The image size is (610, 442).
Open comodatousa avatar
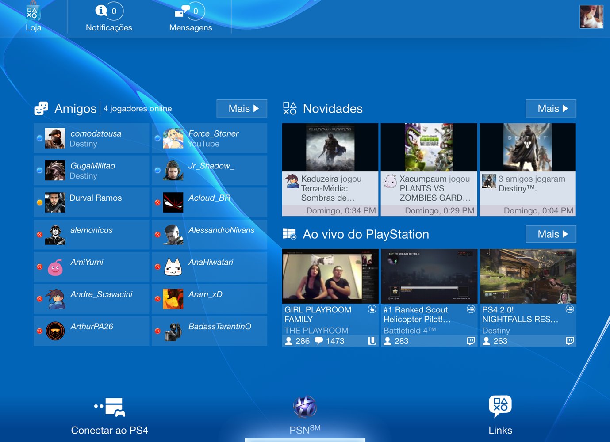(55, 138)
